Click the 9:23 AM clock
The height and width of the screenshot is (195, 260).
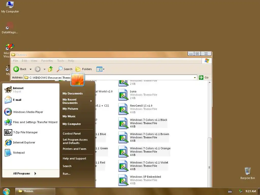coord(251,191)
